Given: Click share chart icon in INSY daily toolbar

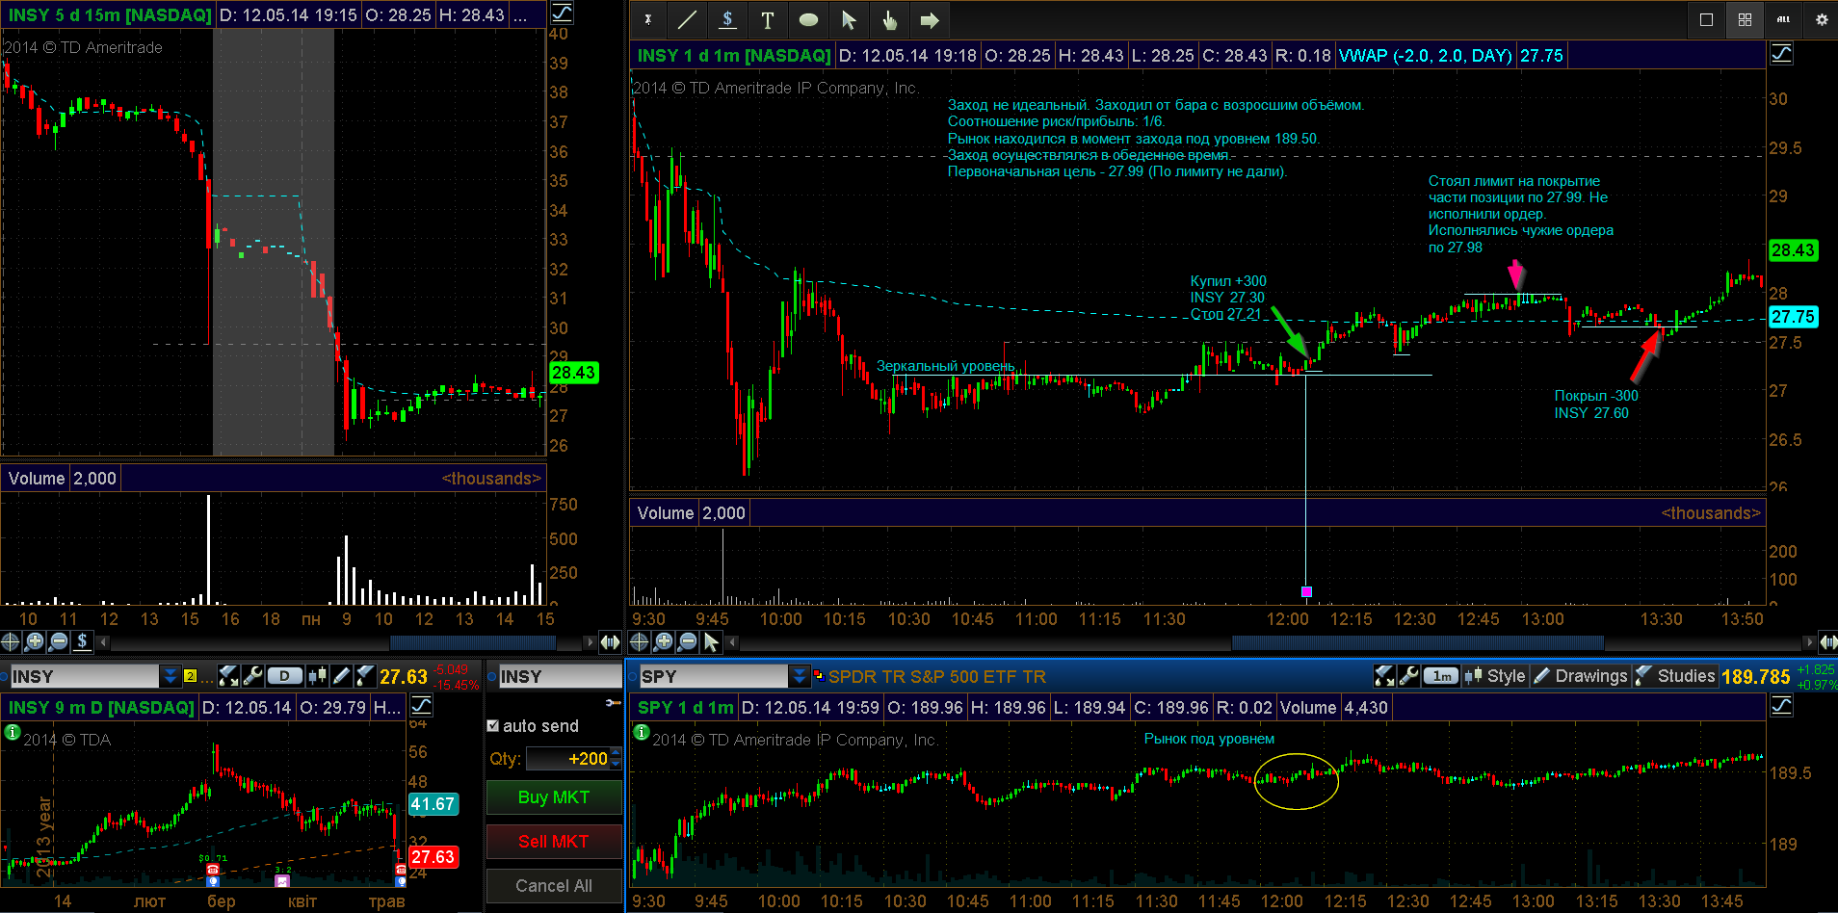Looking at the screenshot, I should 228,676.
